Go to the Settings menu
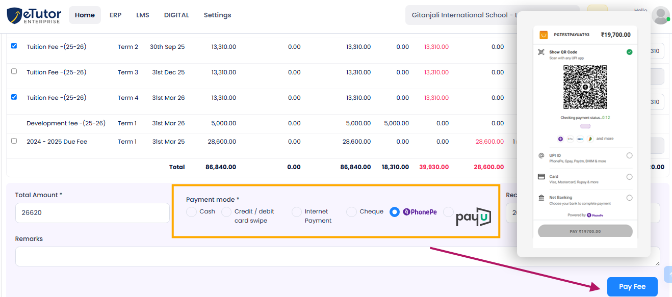 point(217,15)
